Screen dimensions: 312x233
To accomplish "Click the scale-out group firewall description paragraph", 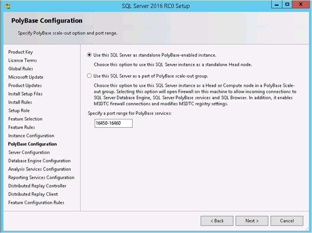I will (x=195, y=95).
